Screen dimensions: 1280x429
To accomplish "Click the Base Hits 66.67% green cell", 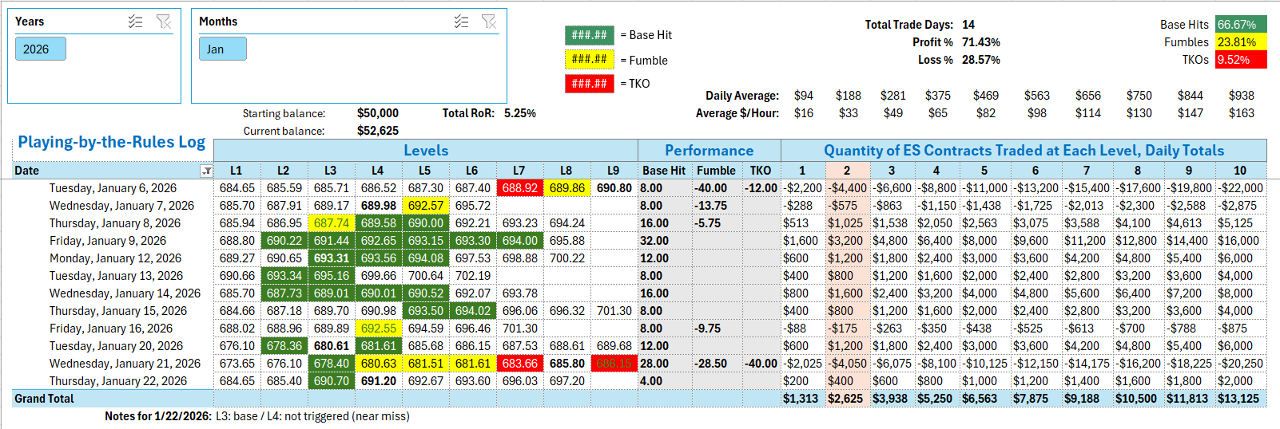I will tap(1240, 25).
